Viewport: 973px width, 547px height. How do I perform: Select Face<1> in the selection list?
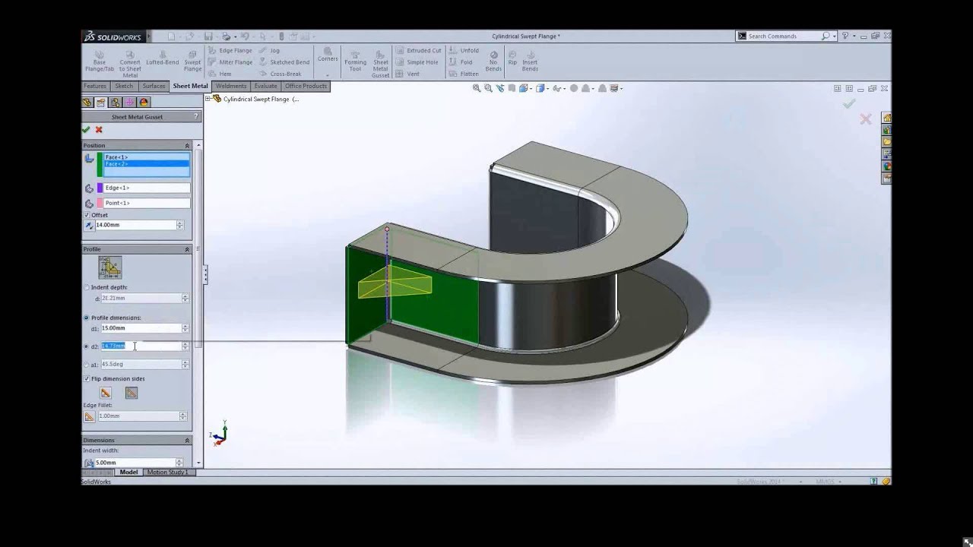tap(147, 157)
